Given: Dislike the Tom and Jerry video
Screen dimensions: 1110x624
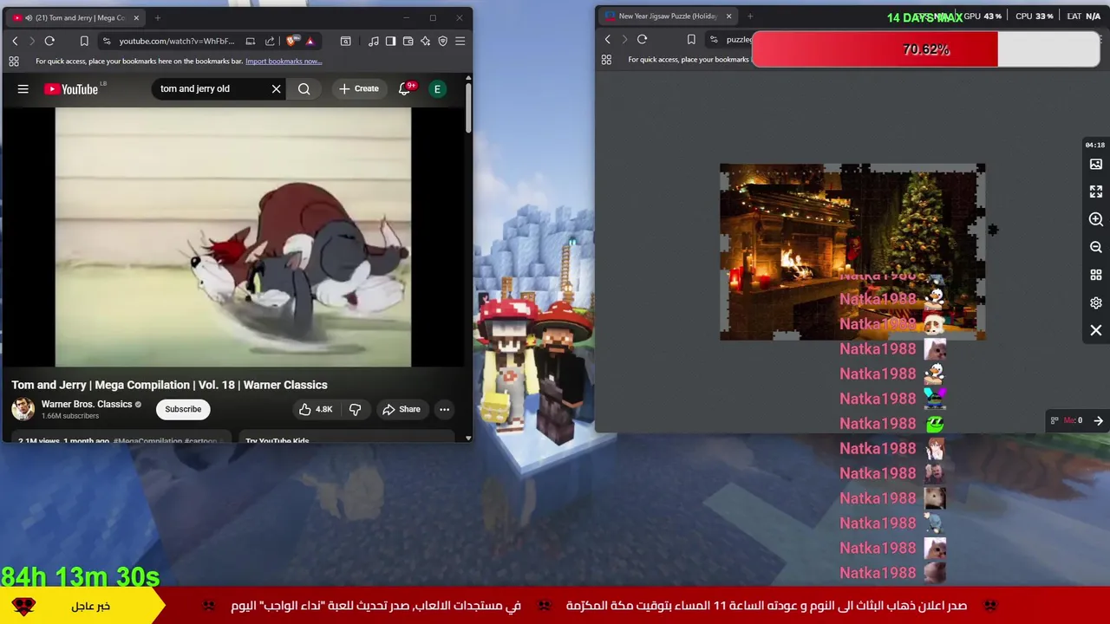Looking at the screenshot, I should pyautogui.click(x=355, y=409).
